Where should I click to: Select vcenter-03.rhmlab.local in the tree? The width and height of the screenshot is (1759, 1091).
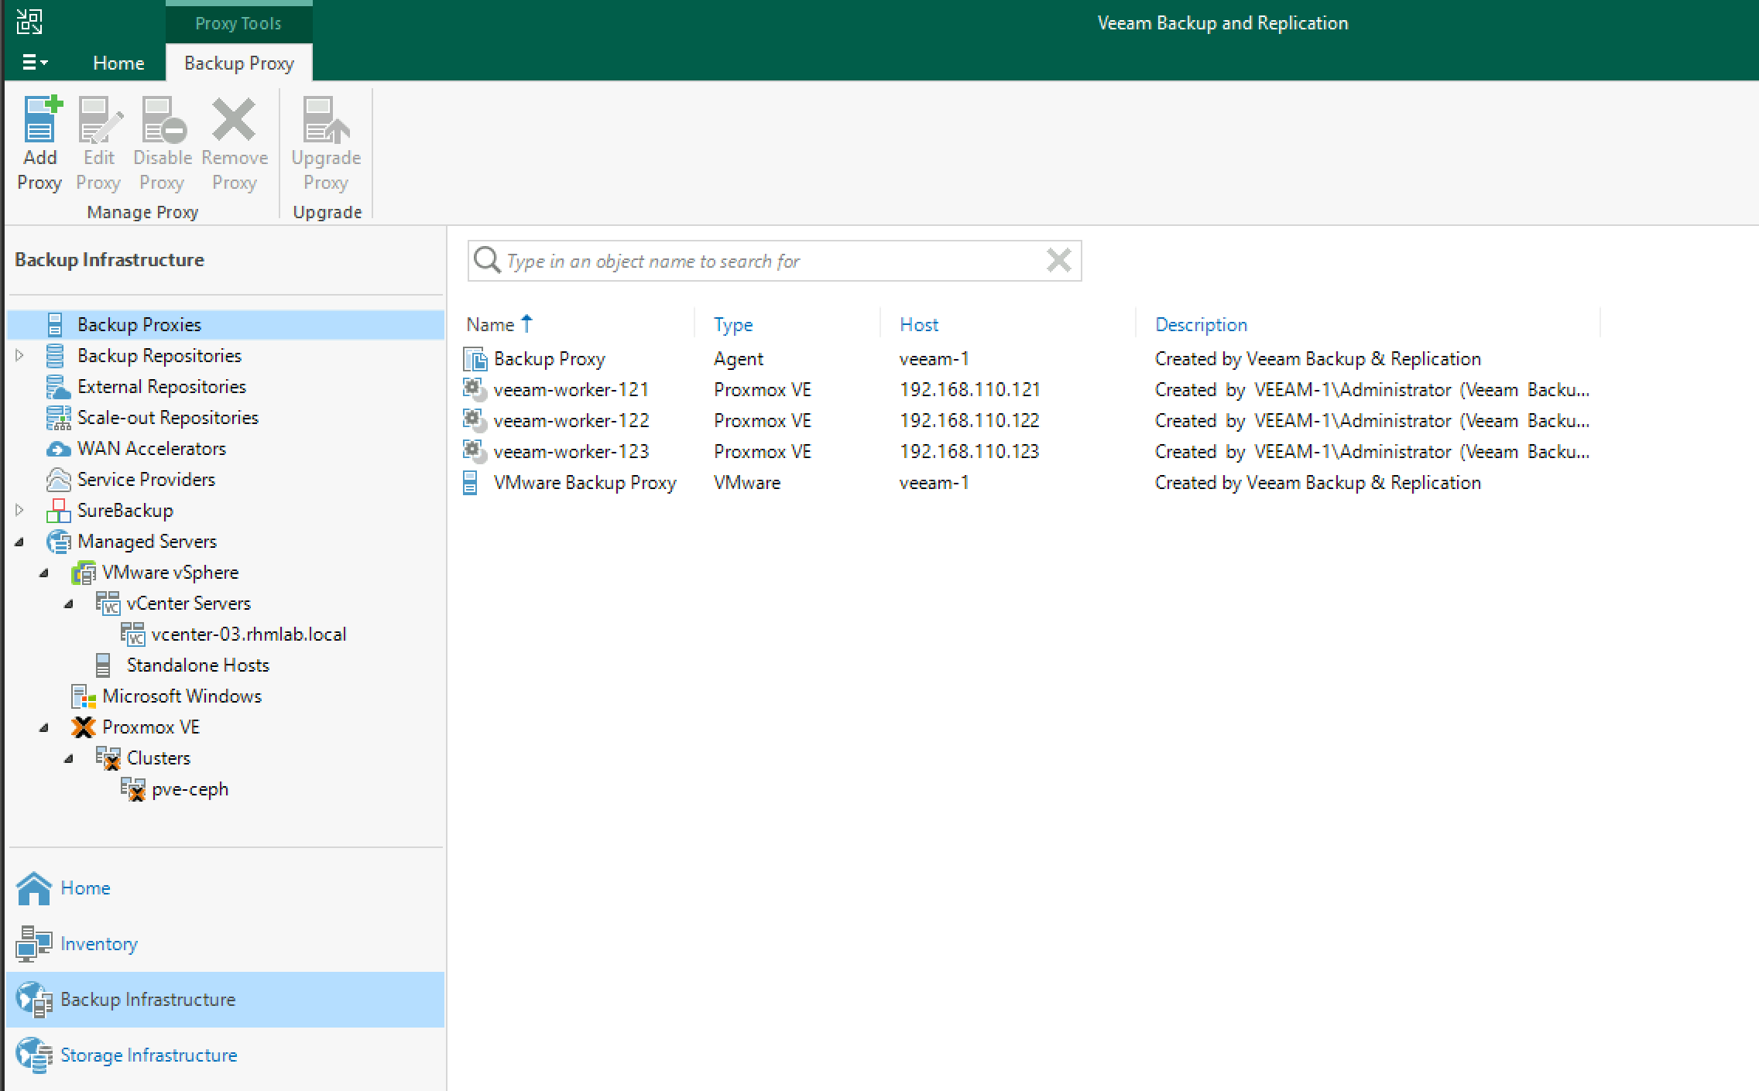pos(249,634)
